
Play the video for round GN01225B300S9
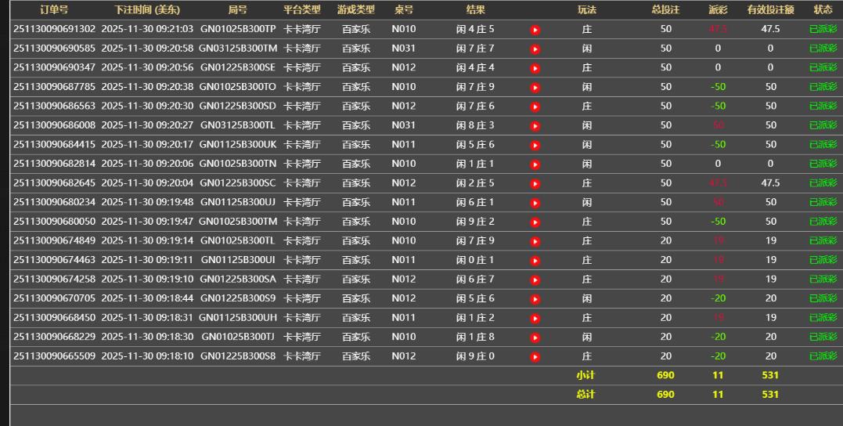click(535, 298)
